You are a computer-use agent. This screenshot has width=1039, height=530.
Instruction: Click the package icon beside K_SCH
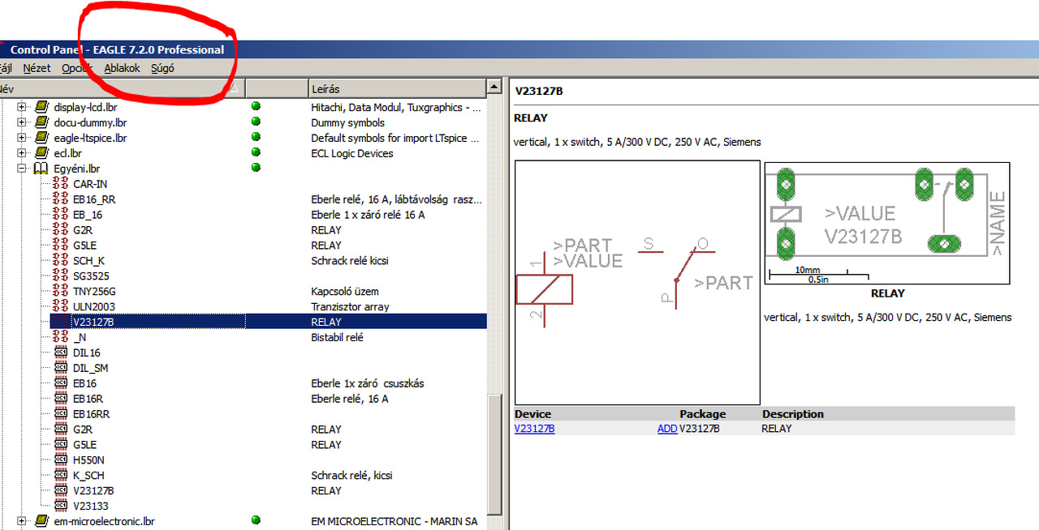pos(61,475)
